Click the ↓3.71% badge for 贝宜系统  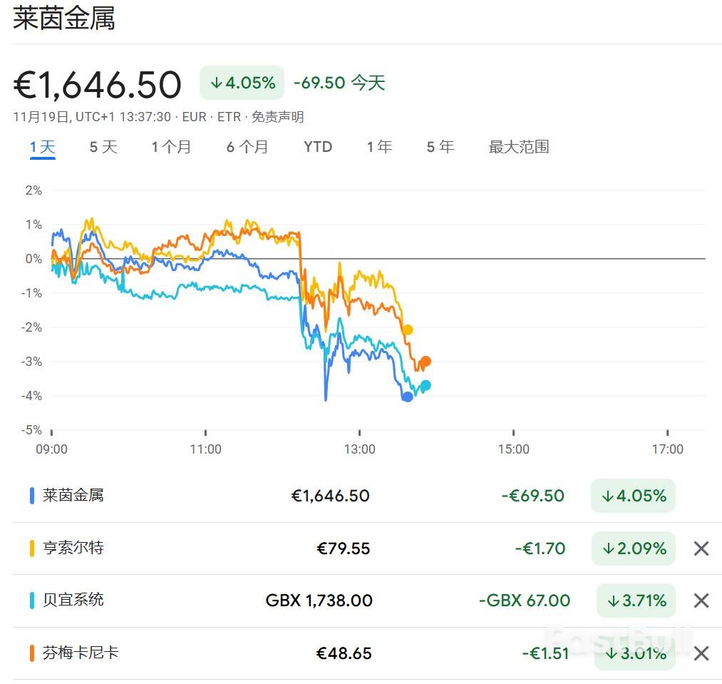[635, 601]
